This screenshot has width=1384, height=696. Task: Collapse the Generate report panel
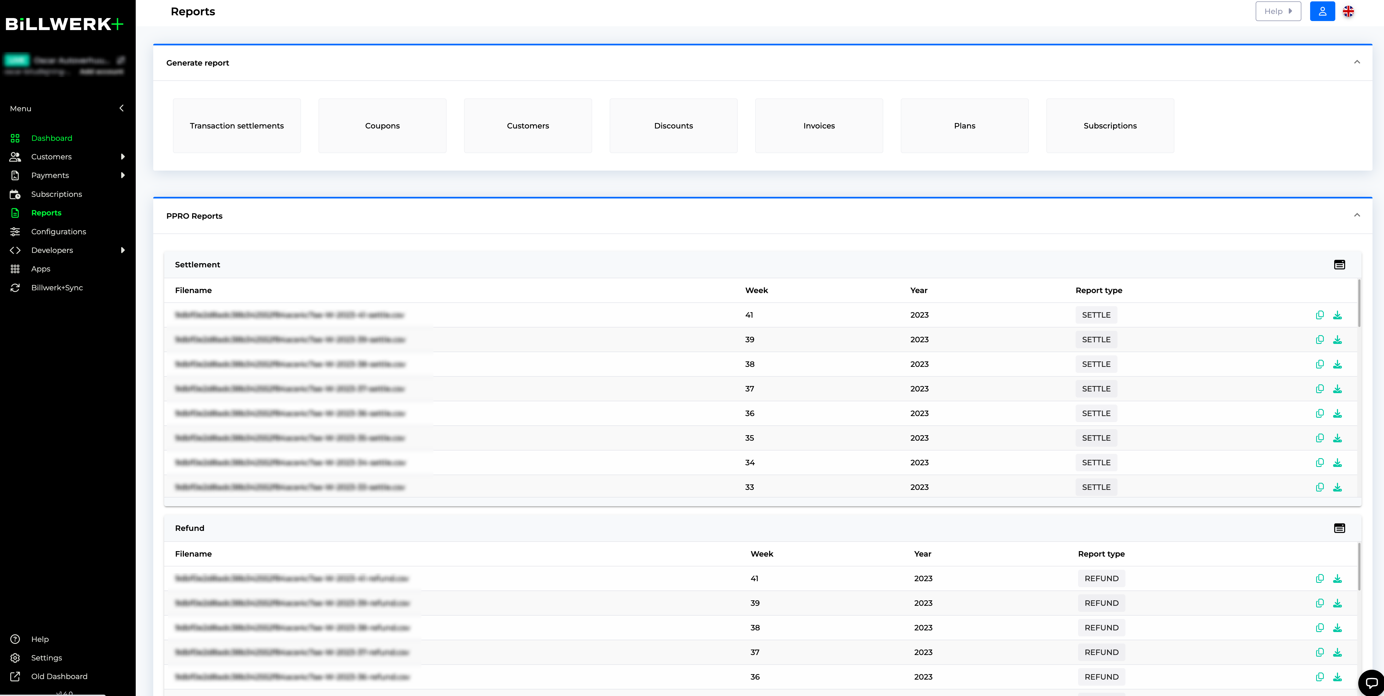1357,62
